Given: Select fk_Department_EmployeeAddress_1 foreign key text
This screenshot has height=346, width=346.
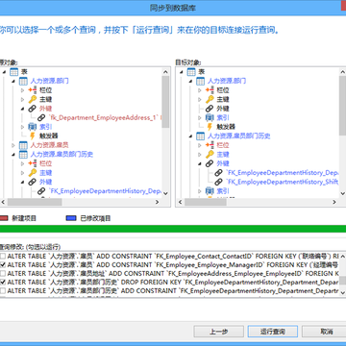Looking at the screenshot, I should point(106,118).
